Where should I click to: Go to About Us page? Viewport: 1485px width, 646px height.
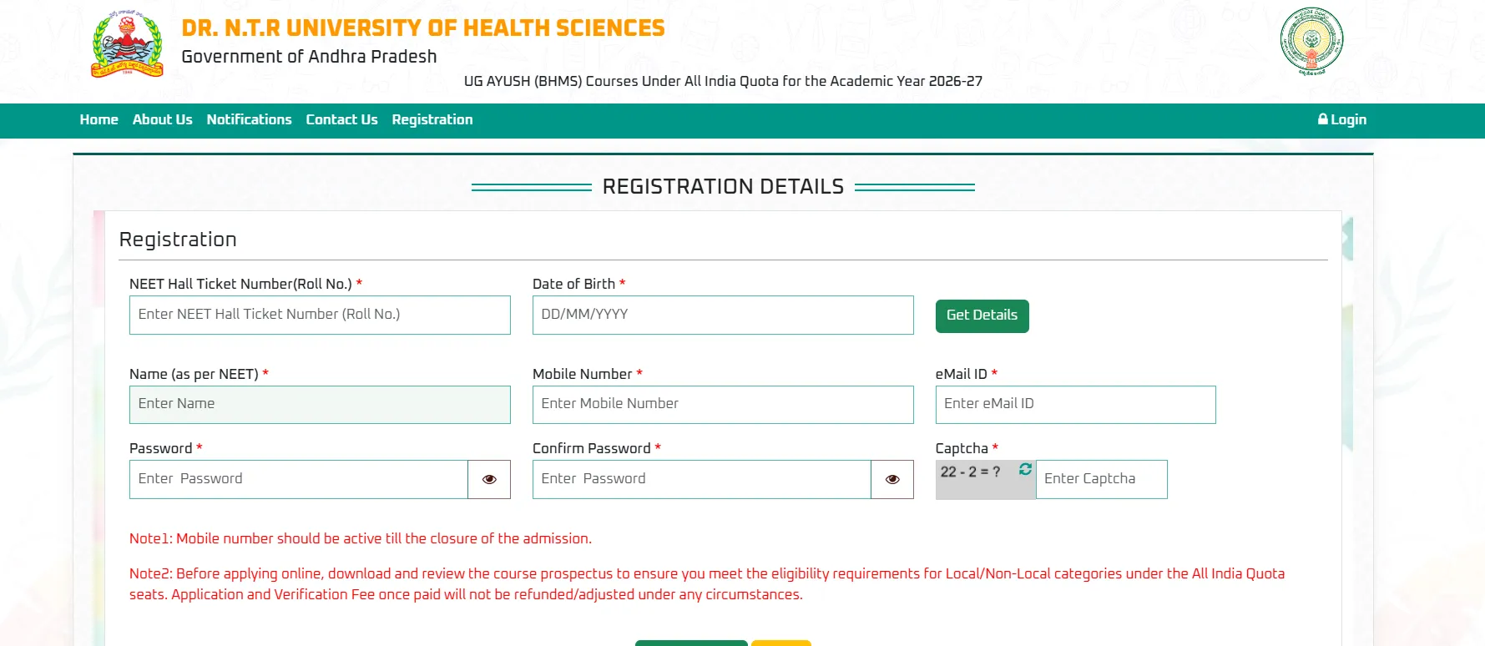[162, 119]
